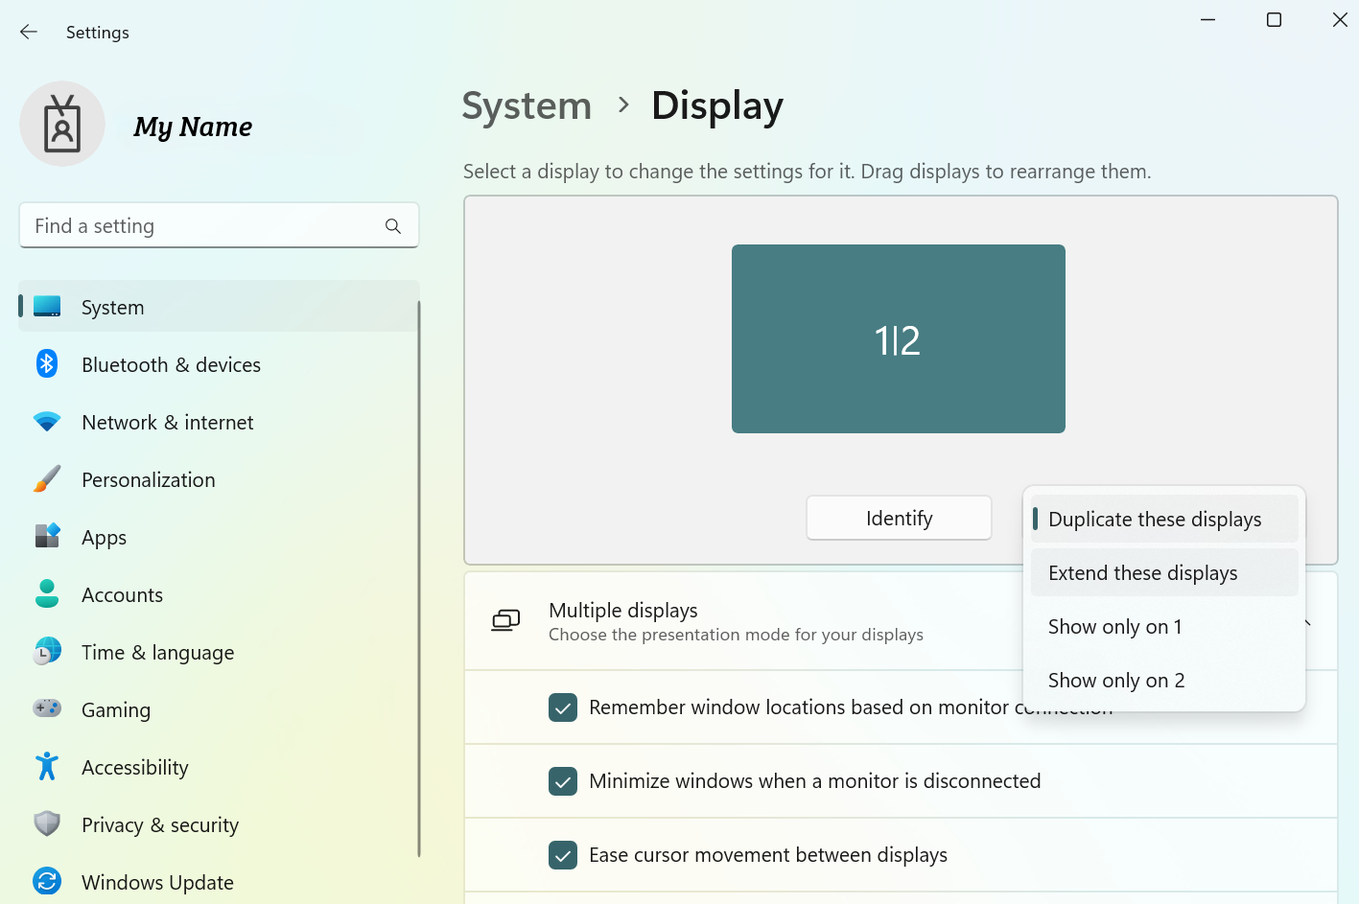The height and width of the screenshot is (904, 1359).
Task: Open the Windows Update icon
Action: coord(47,881)
